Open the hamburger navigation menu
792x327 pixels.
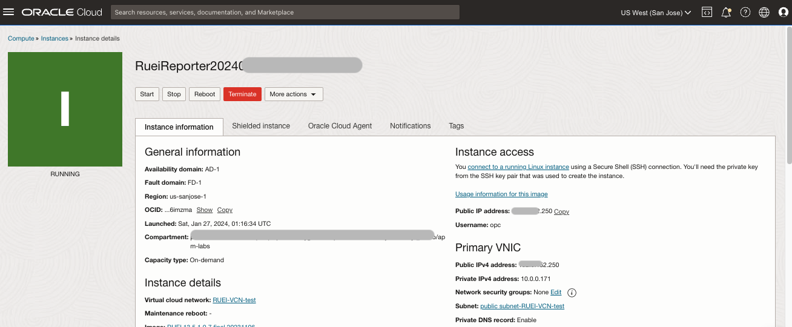click(8, 12)
